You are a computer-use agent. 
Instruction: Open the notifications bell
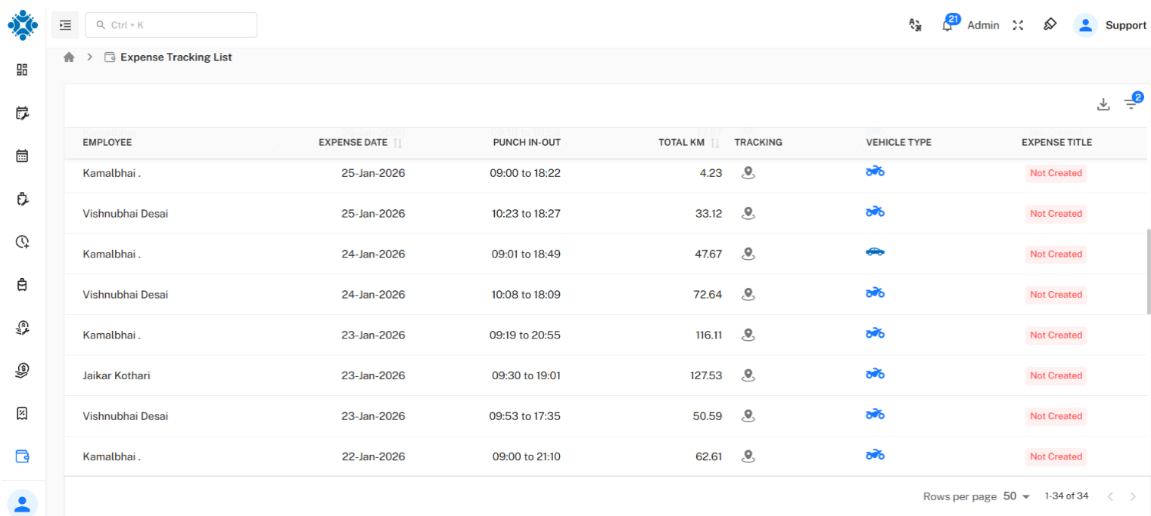coord(947,26)
